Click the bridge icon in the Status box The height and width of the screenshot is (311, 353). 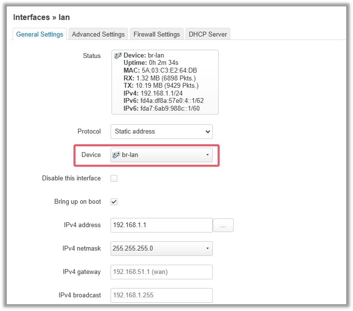pyautogui.click(x=118, y=56)
